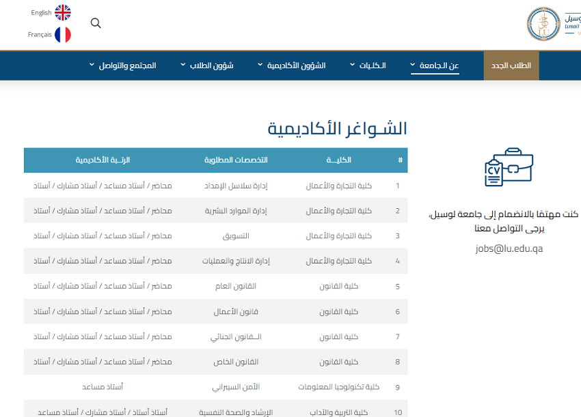Image resolution: width=581 pixels, height=417 pixels.
Task: Click the French flag icon
Action: tap(63, 34)
